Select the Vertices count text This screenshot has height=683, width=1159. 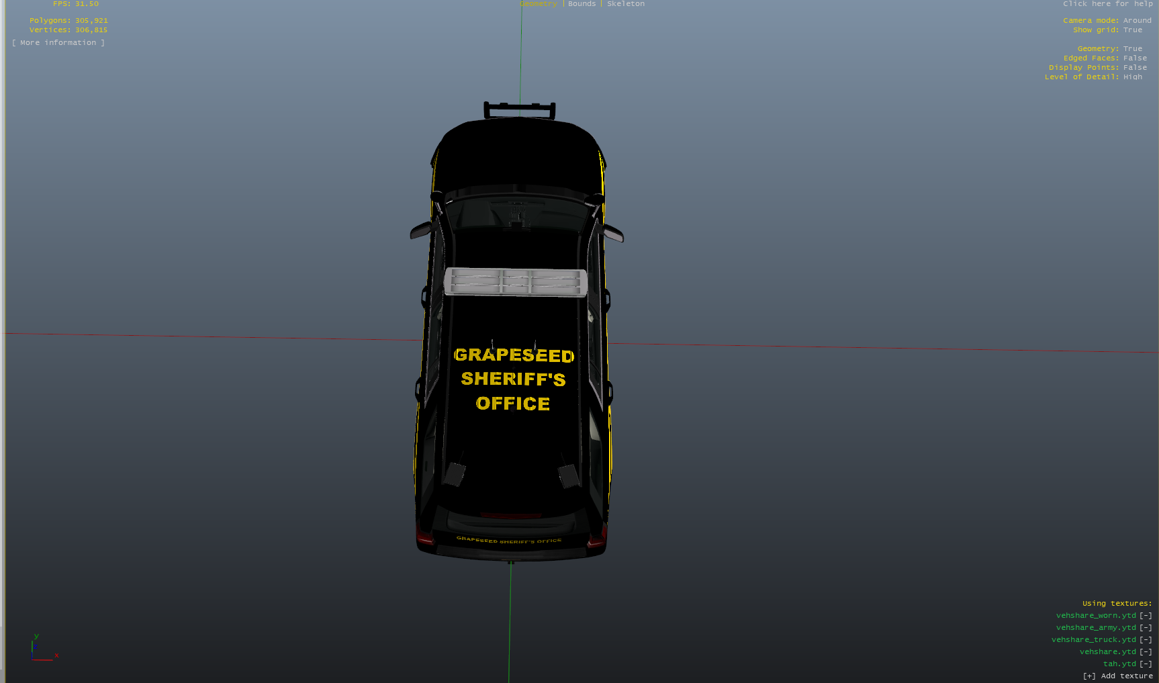pos(68,30)
